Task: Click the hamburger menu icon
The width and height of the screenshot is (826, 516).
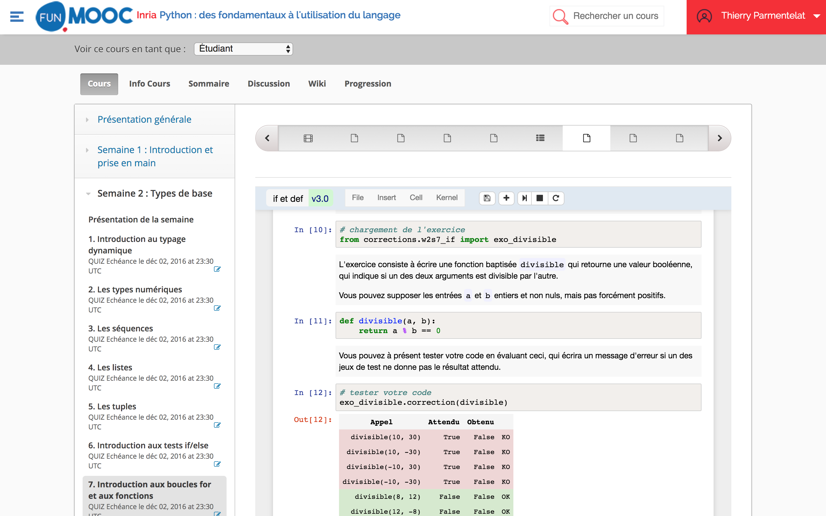Action: click(x=17, y=16)
